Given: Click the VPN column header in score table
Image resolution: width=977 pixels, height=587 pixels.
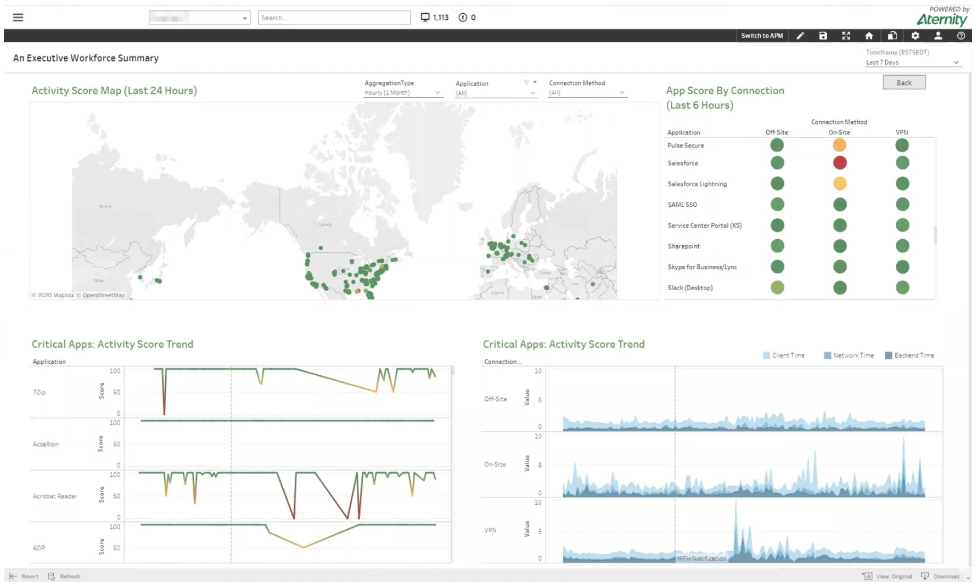Looking at the screenshot, I should [x=902, y=133].
